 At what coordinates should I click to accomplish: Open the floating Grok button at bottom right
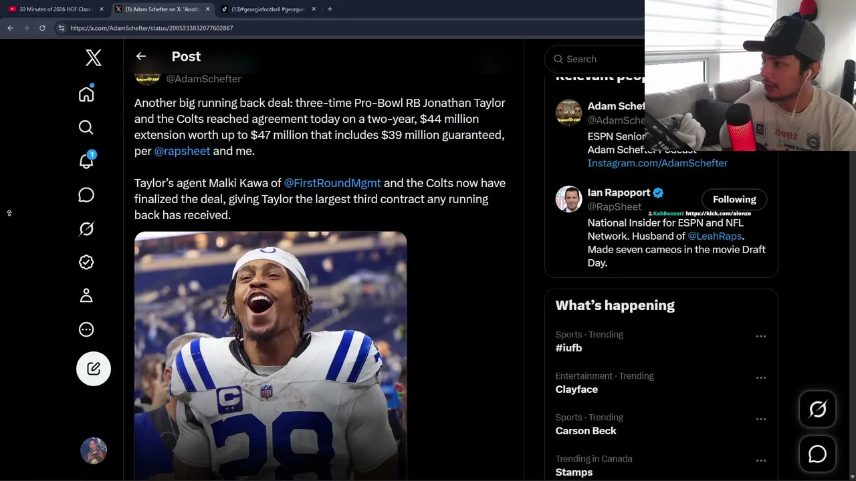(817, 409)
